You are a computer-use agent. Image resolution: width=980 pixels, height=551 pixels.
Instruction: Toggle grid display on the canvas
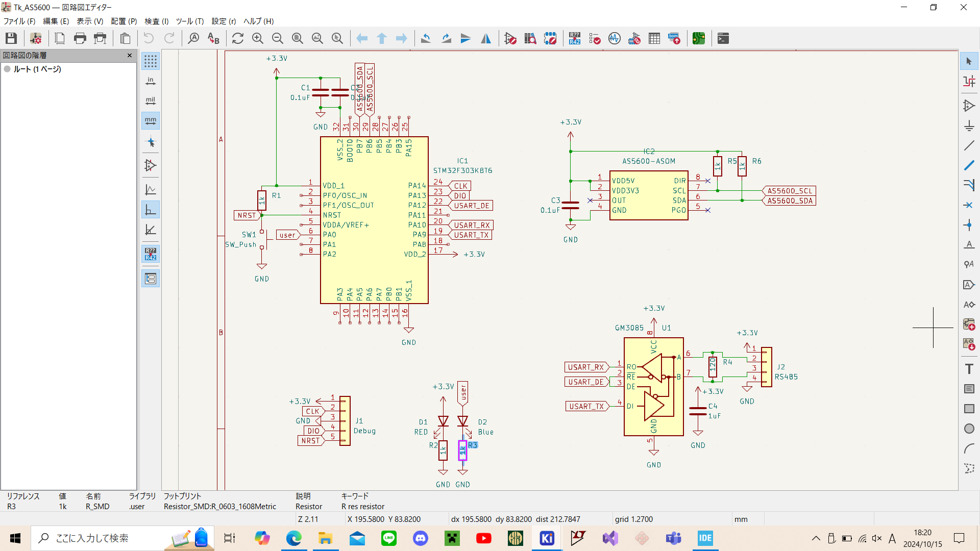pyautogui.click(x=151, y=61)
